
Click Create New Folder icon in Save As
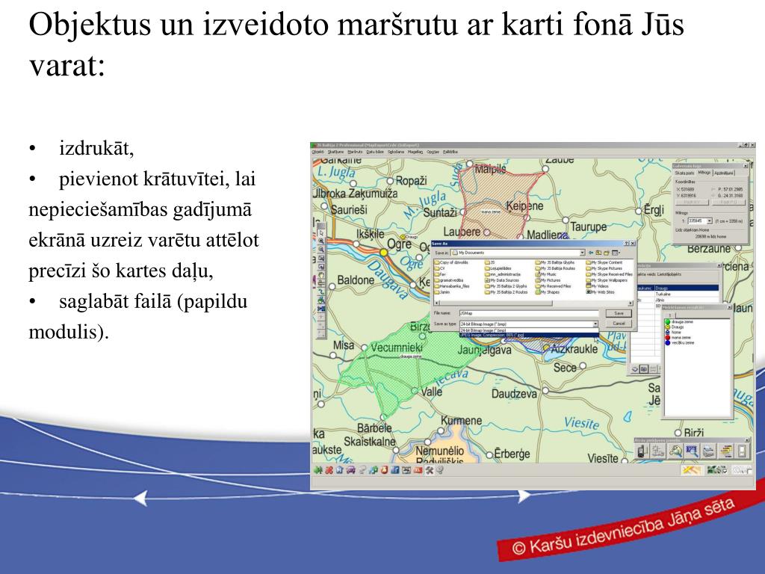pos(607,253)
